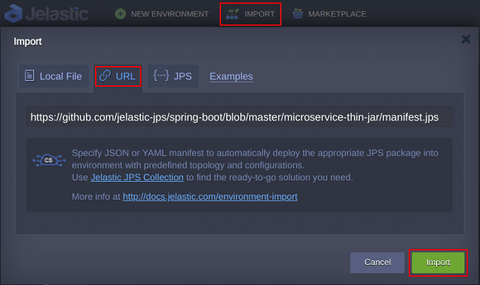
Task: Click the New Environment plus icon
Action: [120, 14]
